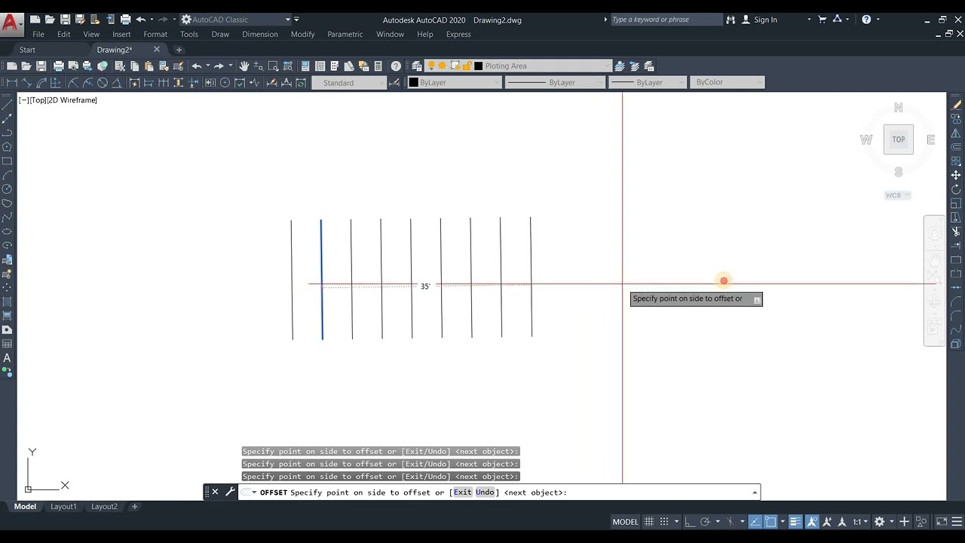
Task: Open the AutoCAD Classic workspace dropdown
Action: (236, 20)
